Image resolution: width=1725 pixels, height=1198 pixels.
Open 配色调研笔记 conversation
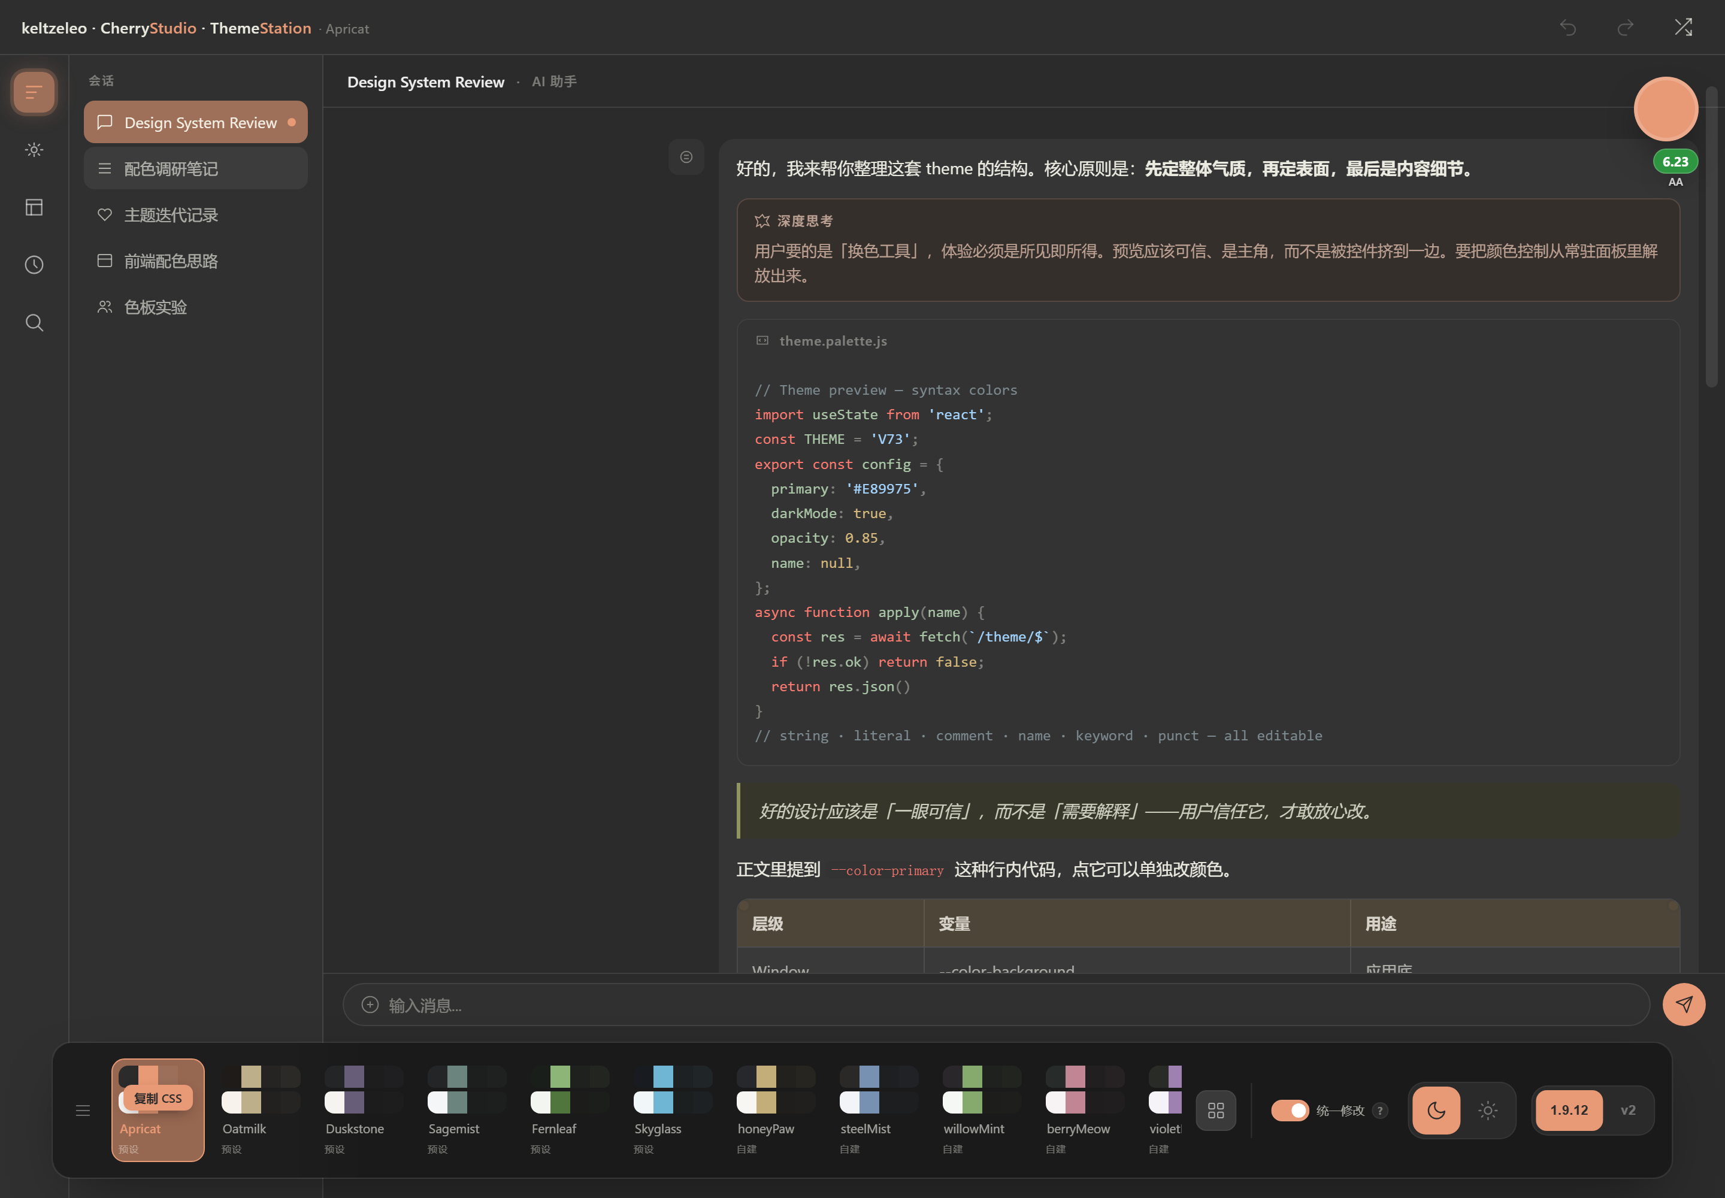[196, 168]
